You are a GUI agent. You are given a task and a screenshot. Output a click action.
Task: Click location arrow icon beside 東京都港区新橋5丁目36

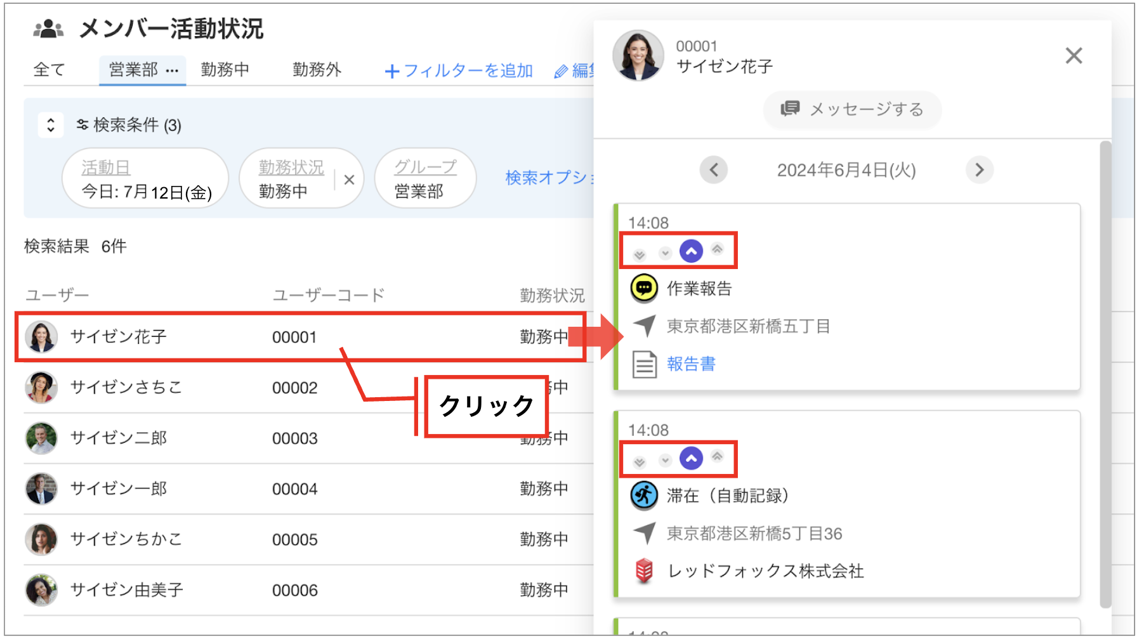click(645, 534)
